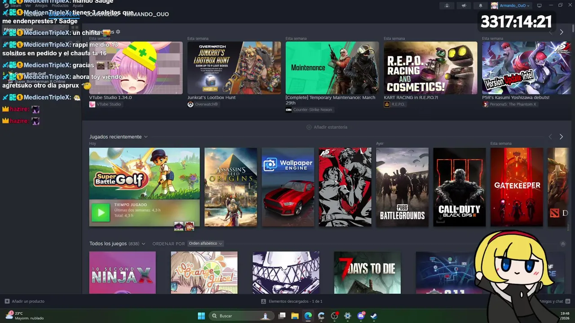Open Assassin's Creed Origins cover
Image resolution: width=575 pixels, height=323 pixels.
point(231,187)
